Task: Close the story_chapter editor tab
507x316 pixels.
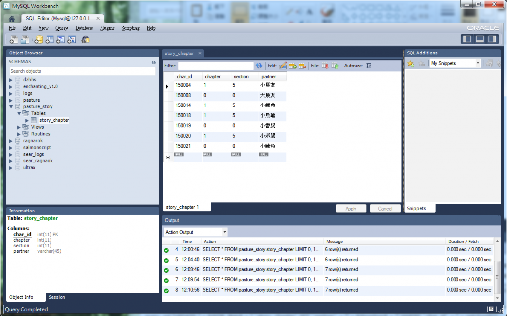Action: (200, 53)
